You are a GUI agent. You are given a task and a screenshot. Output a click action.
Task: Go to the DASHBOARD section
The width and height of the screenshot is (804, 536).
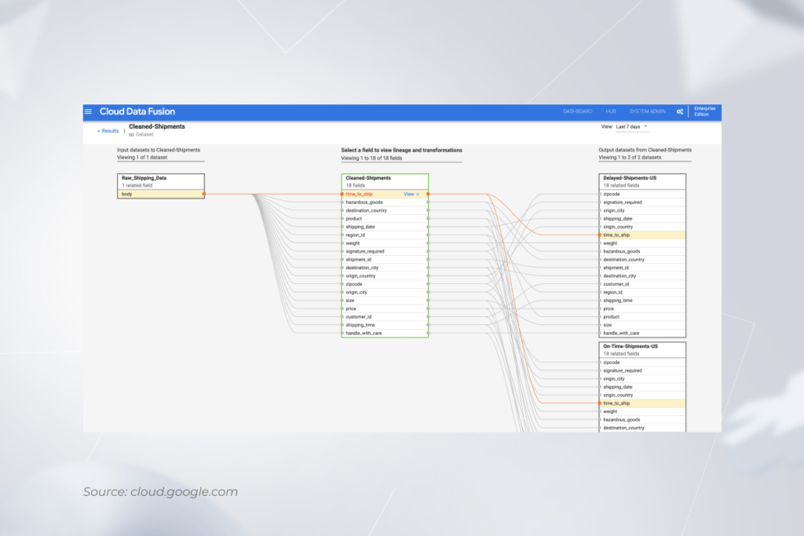click(x=577, y=111)
